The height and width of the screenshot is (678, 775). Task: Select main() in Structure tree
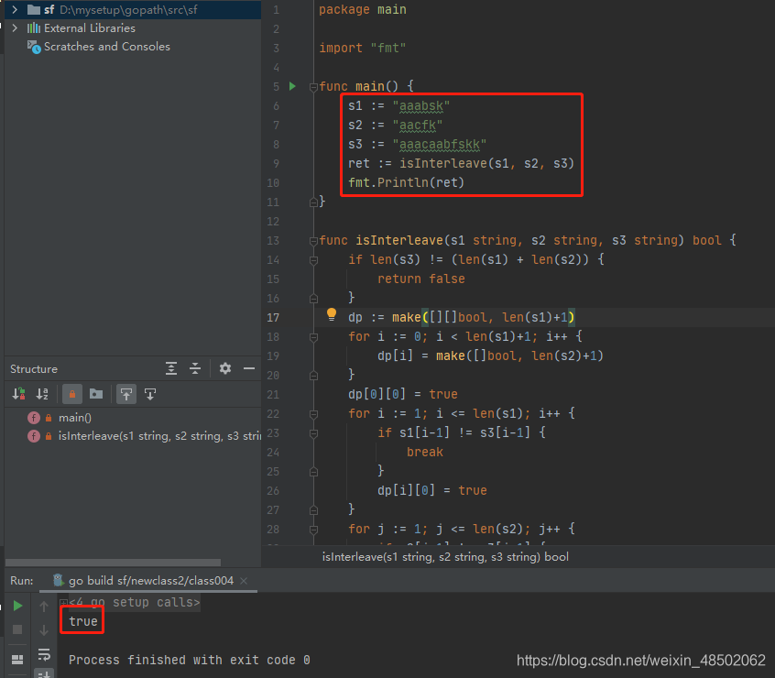(74, 418)
